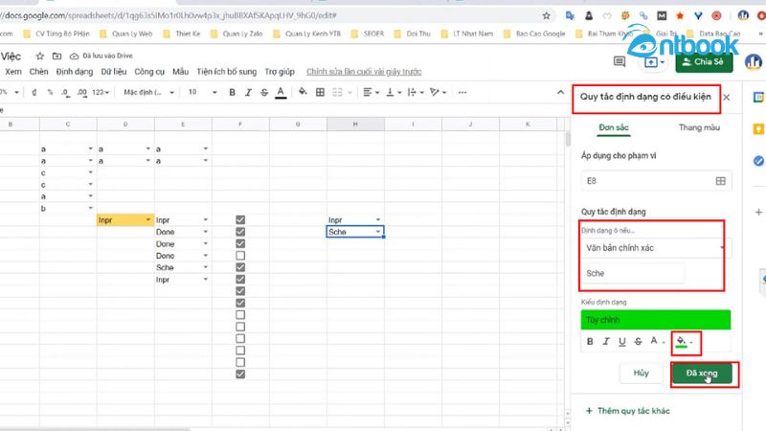Viewport: 766px width, 431px height.
Task: Expand the dropdown in the Sche cell
Action: (x=378, y=232)
